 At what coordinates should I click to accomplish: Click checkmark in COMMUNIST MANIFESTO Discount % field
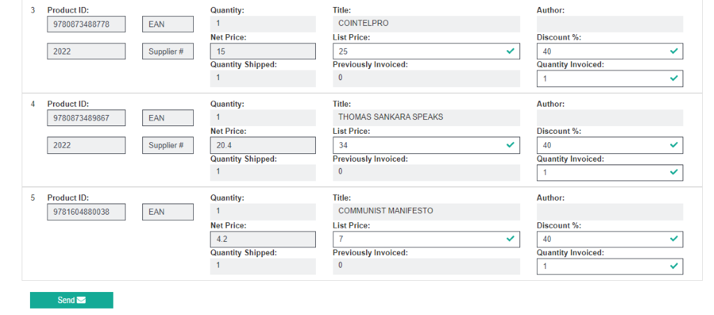pyautogui.click(x=674, y=239)
